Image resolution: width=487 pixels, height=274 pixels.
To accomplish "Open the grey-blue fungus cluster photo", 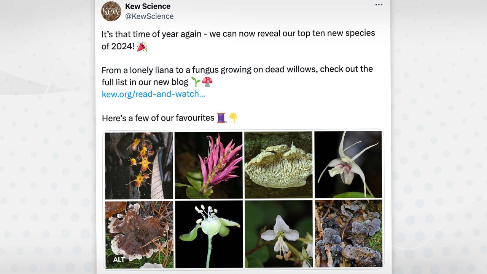I will 348,234.
